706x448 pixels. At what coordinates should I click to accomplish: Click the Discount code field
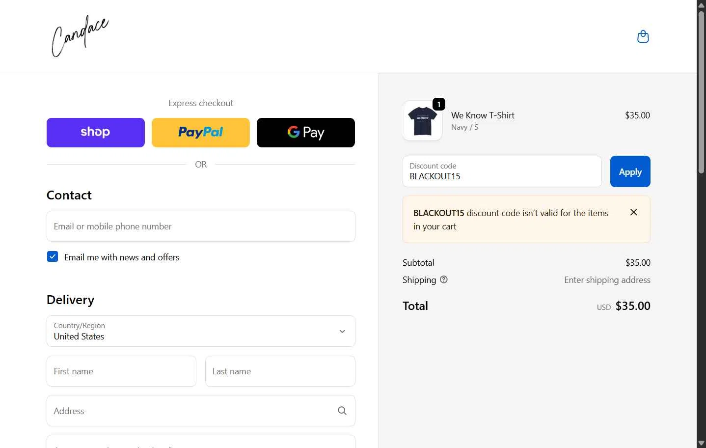[x=502, y=171]
